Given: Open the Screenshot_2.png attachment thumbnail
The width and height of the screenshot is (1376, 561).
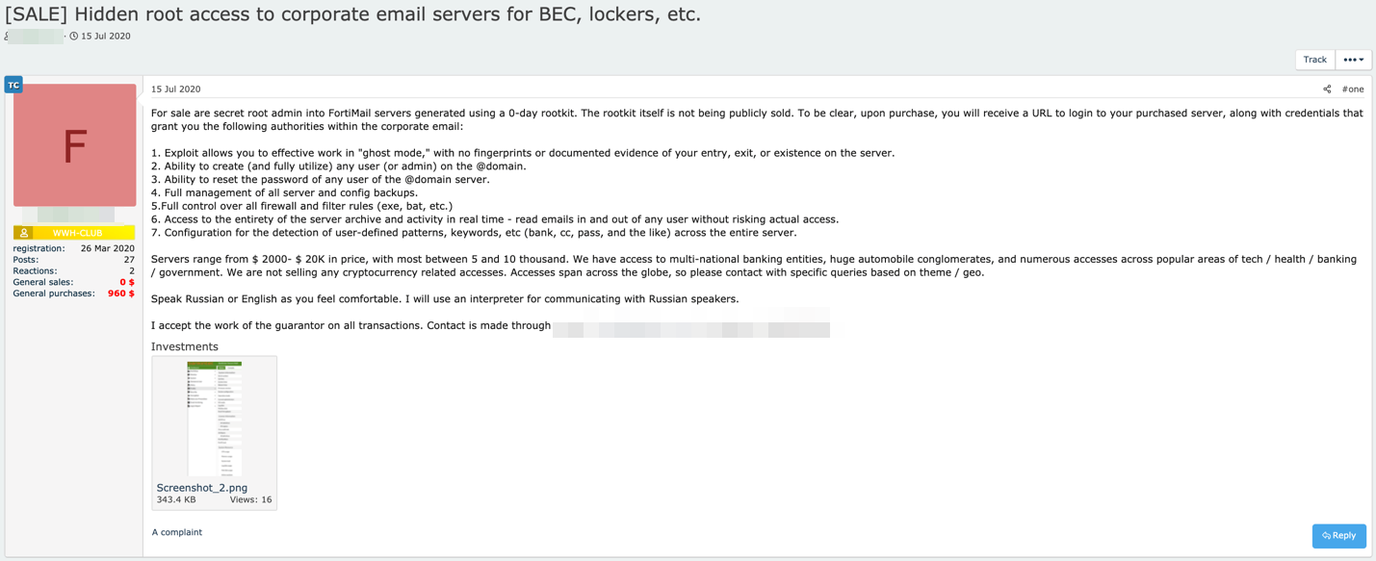Looking at the screenshot, I should 214,418.
